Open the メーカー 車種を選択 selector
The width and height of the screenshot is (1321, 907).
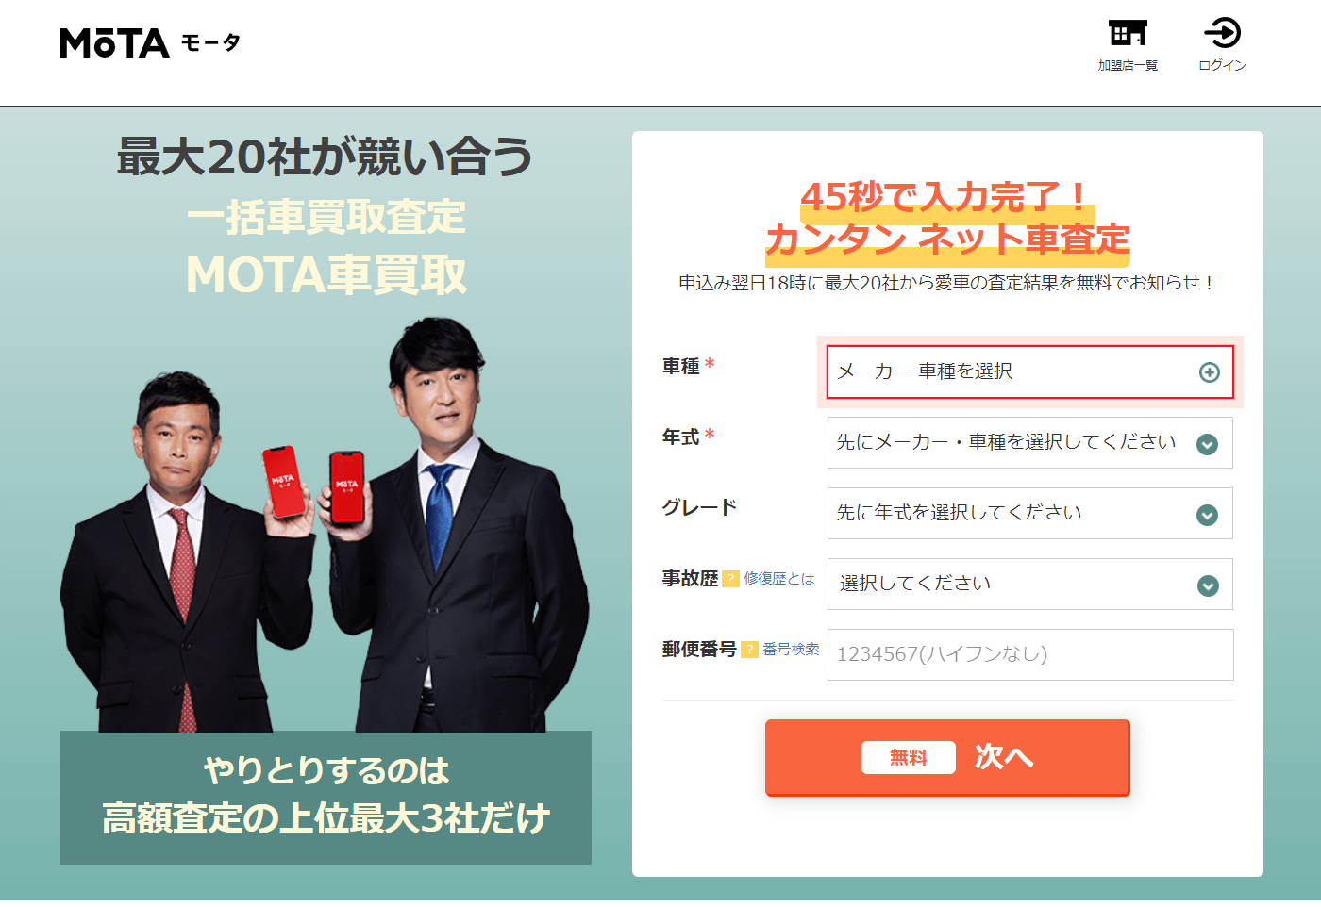(1030, 372)
